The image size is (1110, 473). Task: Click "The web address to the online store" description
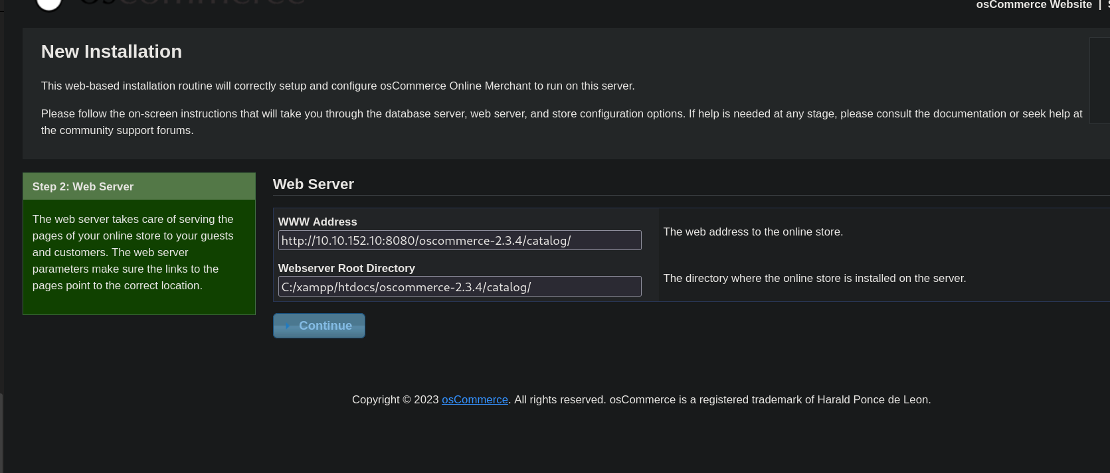click(x=753, y=232)
